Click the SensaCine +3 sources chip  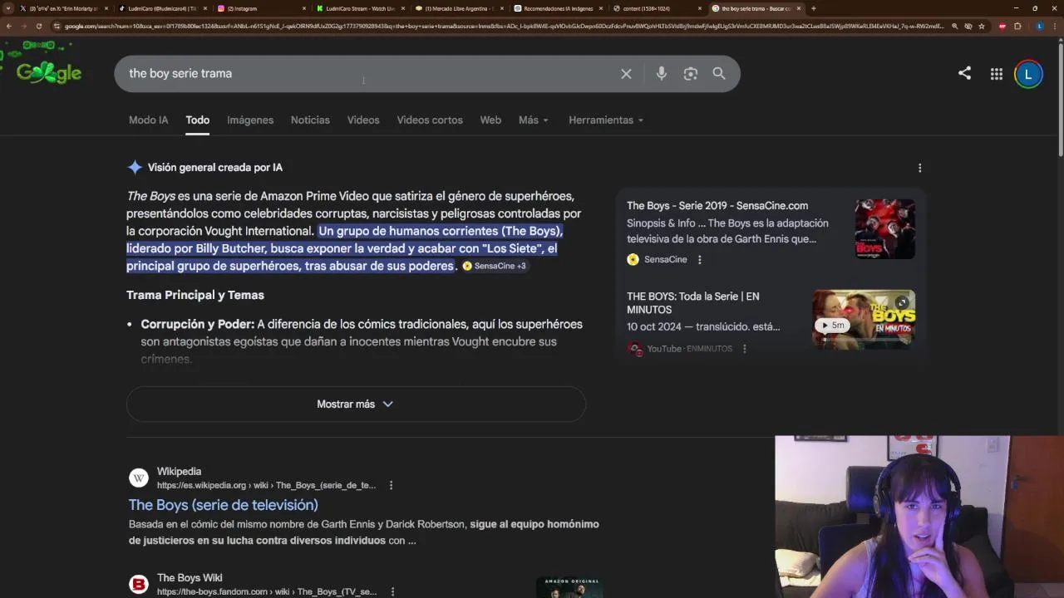click(x=494, y=267)
